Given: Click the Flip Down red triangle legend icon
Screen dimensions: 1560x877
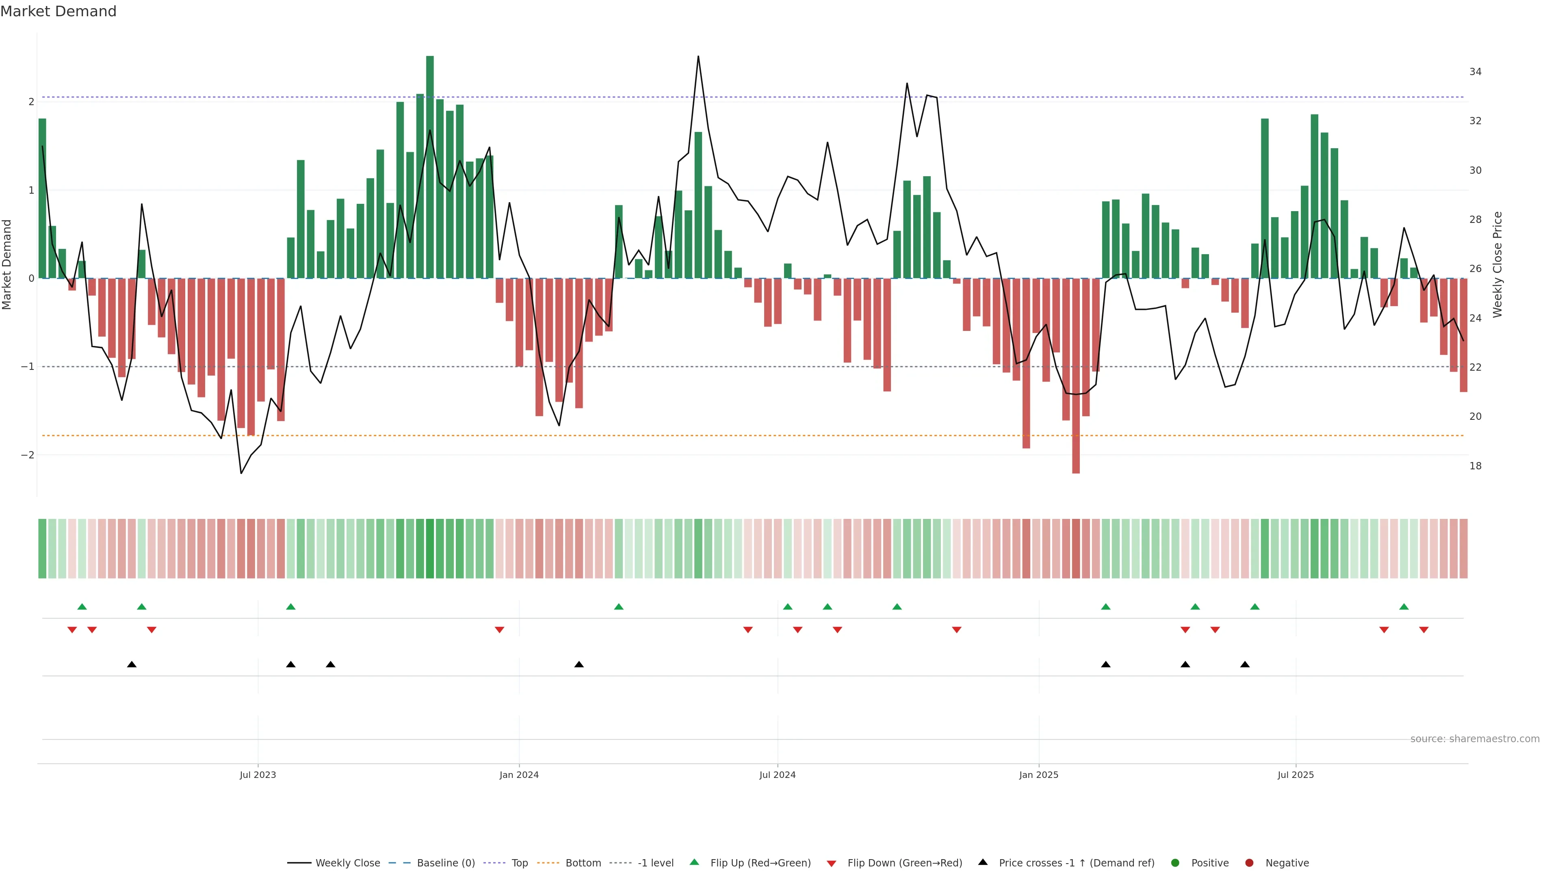Looking at the screenshot, I should coord(831,863).
